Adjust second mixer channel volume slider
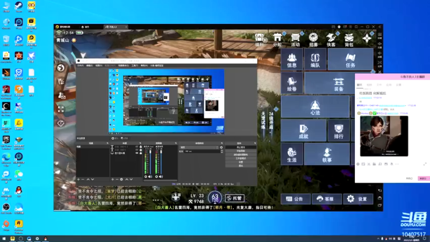Image resolution: width=430 pixels, height=242 pixels. pyautogui.click(x=161, y=161)
